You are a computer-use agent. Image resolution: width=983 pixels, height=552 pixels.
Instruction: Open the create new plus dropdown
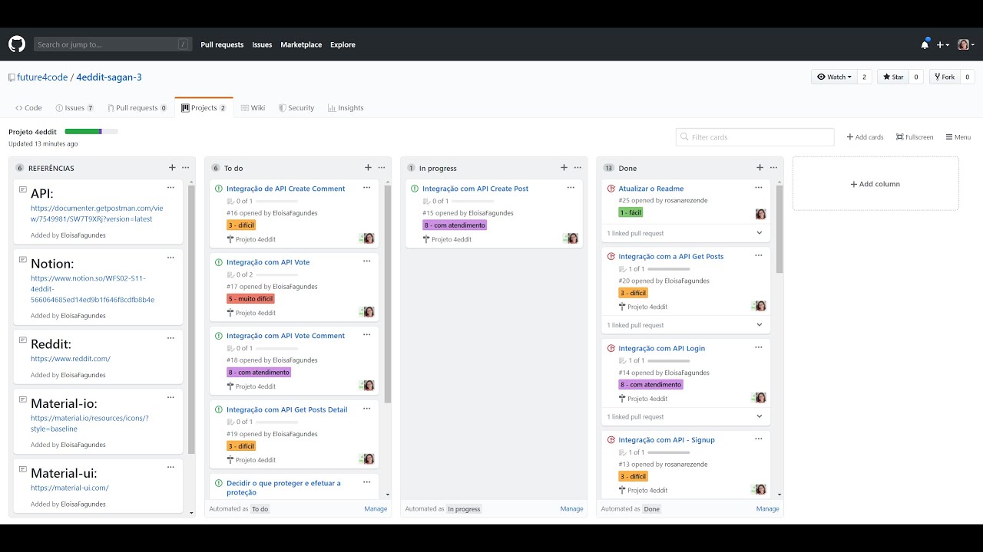943,44
